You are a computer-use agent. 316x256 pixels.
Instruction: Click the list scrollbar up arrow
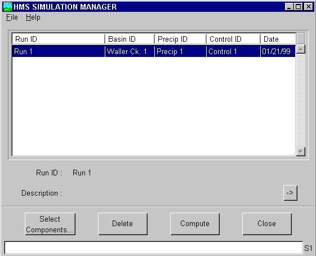[300, 49]
